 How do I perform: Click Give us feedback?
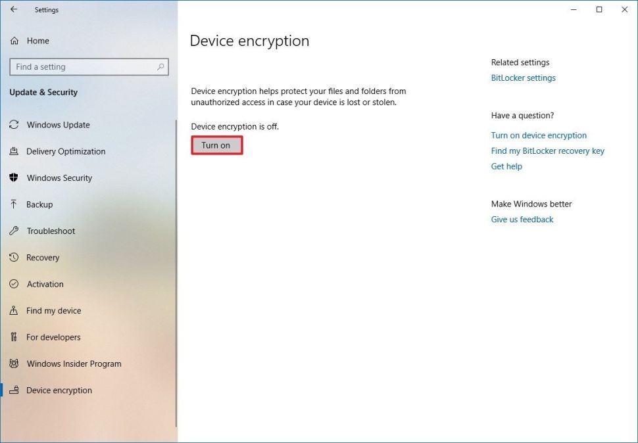click(x=522, y=219)
